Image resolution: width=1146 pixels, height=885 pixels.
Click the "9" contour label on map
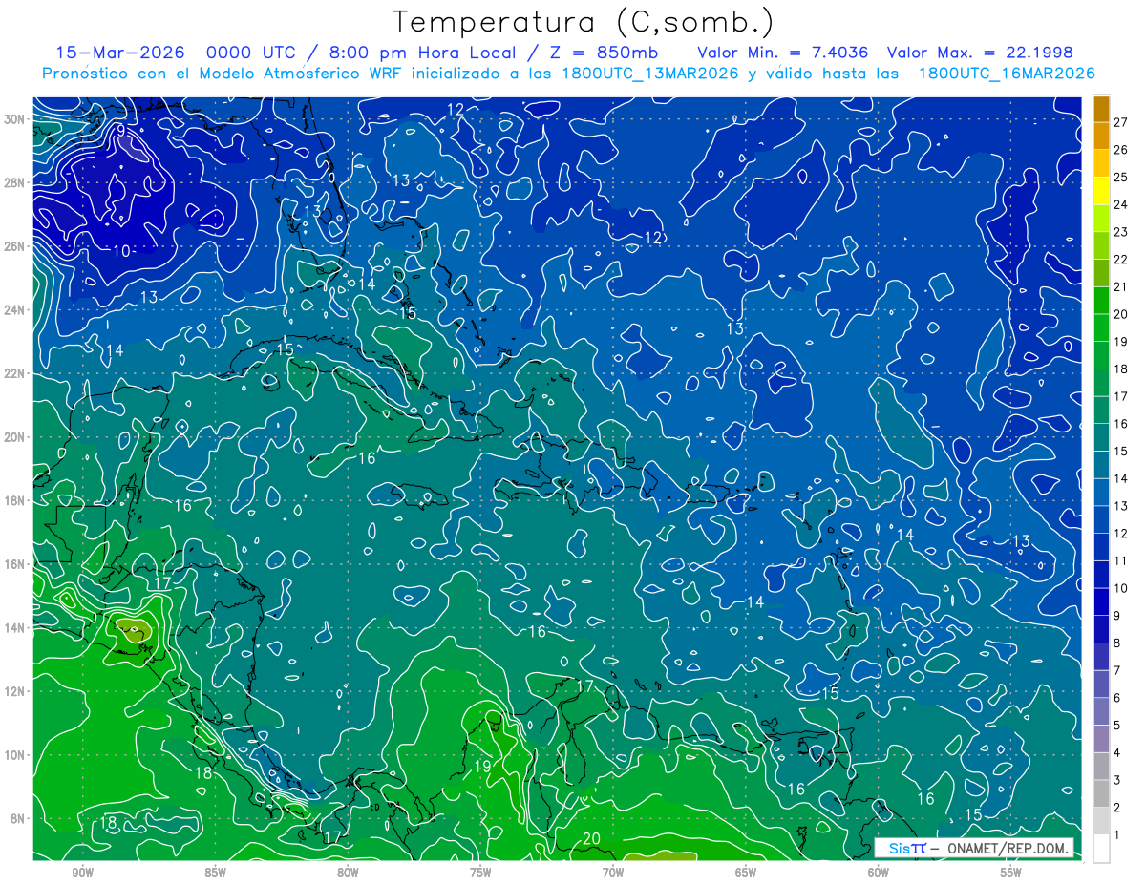[121, 130]
